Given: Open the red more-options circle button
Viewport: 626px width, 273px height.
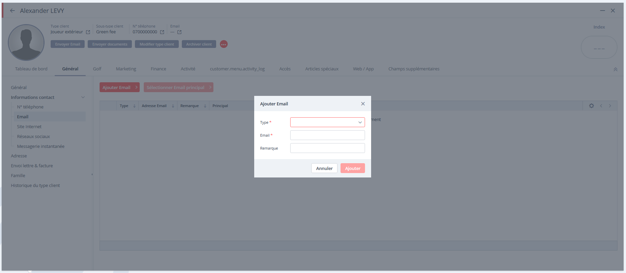Looking at the screenshot, I should tap(224, 44).
